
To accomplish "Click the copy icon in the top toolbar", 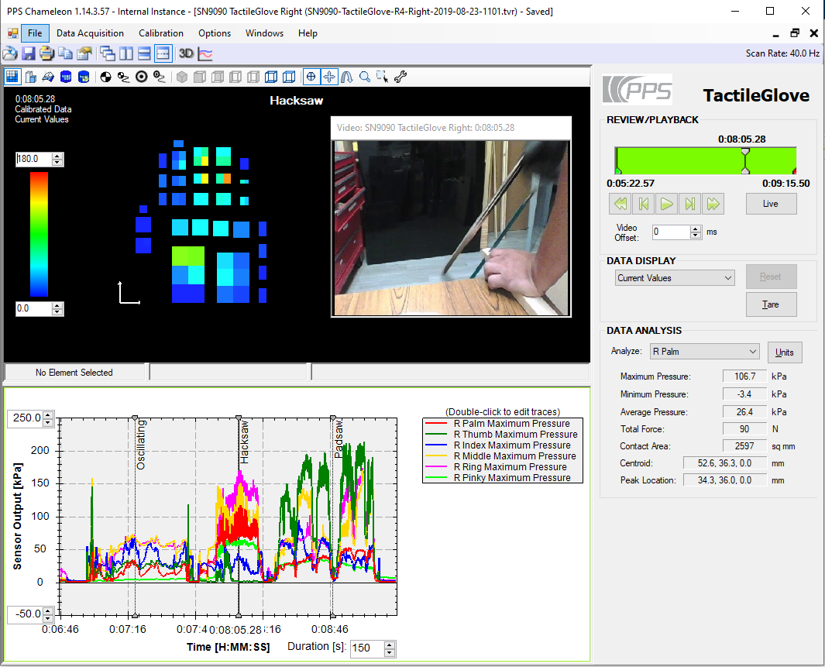I will pyautogui.click(x=65, y=53).
